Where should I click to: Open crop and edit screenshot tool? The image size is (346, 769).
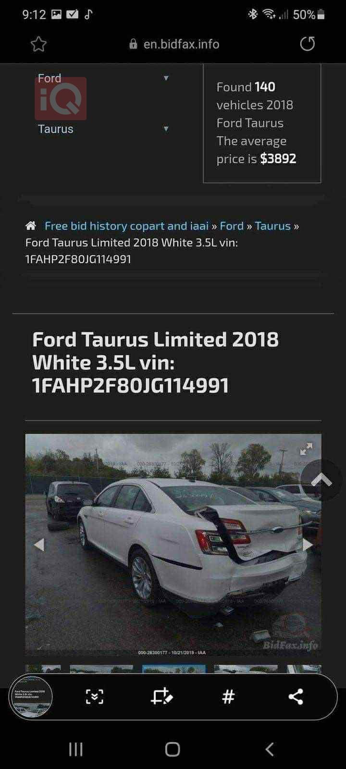pyautogui.click(x=161, y=696)
